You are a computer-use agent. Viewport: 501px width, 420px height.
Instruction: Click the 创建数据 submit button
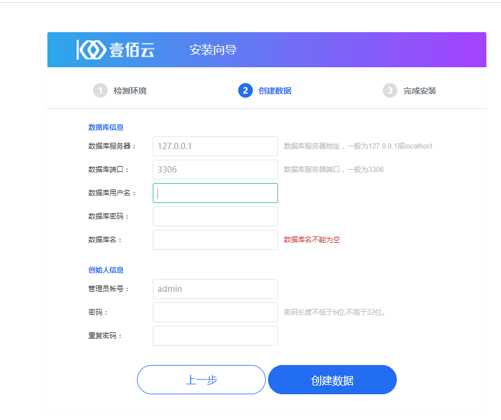[x=332, y=380]
